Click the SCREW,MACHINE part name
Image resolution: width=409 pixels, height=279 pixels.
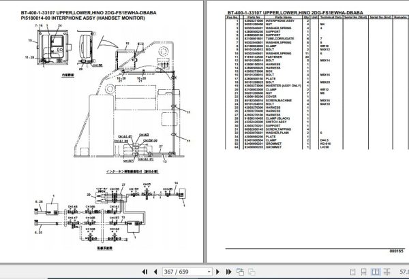click(x=279, y=100)
